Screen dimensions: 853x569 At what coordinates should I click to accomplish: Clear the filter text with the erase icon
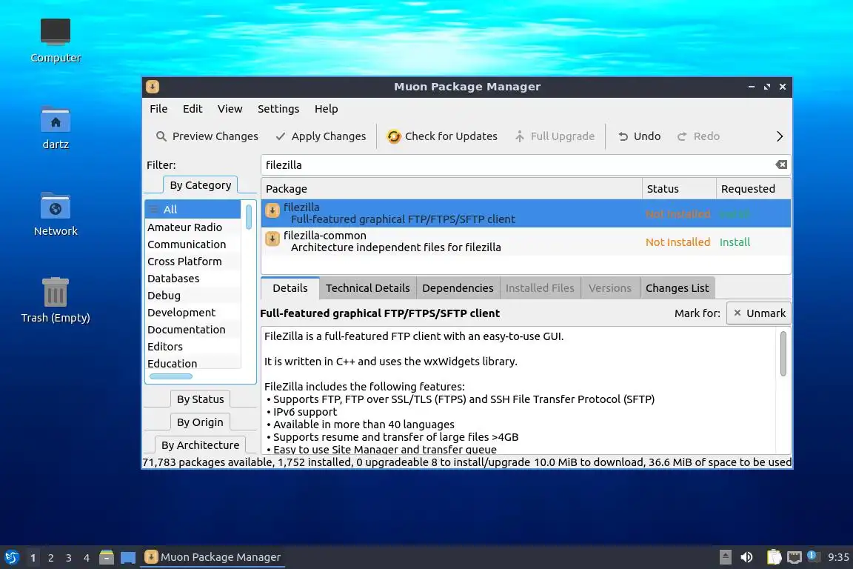pyautogui.click(x=781, y=164)
